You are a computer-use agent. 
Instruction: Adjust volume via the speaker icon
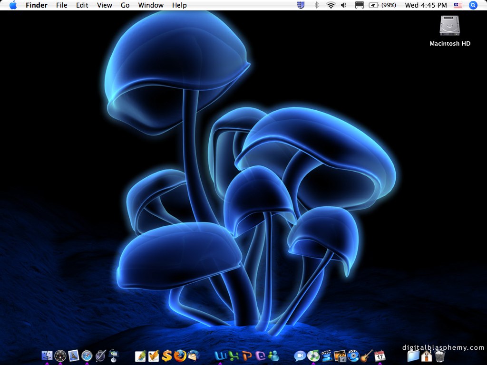[x=344, y=5]
